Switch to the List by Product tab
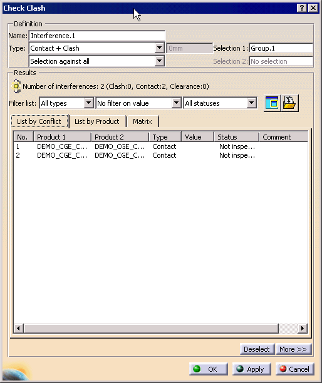The width and height of the screenshot is (322, 383). pyautogui.click(x=97, y=121)
